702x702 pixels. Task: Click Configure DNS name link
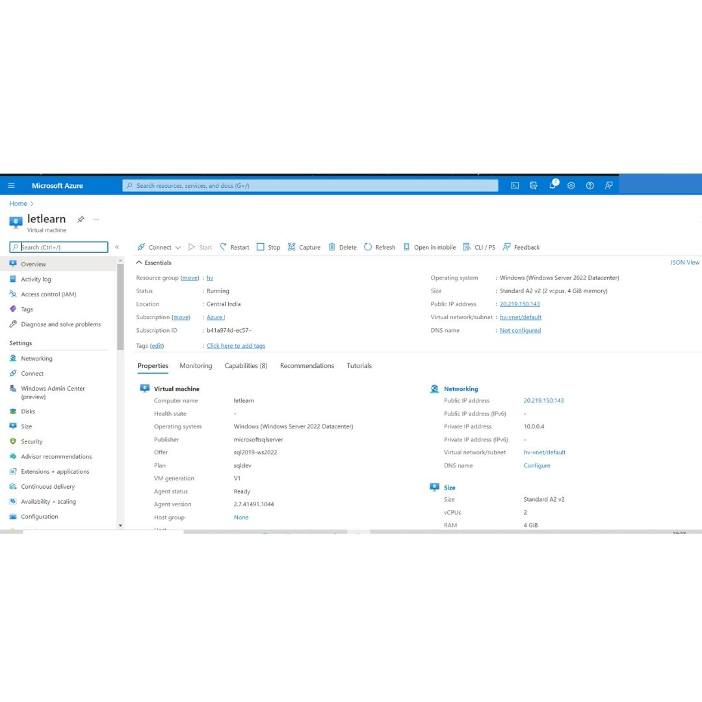[x=537, y=465]
